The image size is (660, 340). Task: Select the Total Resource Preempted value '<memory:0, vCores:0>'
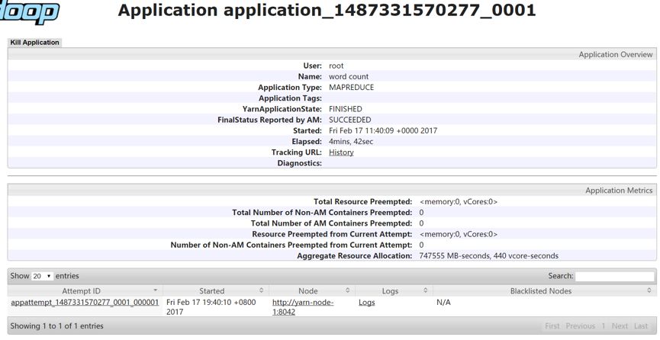[459, 201]
